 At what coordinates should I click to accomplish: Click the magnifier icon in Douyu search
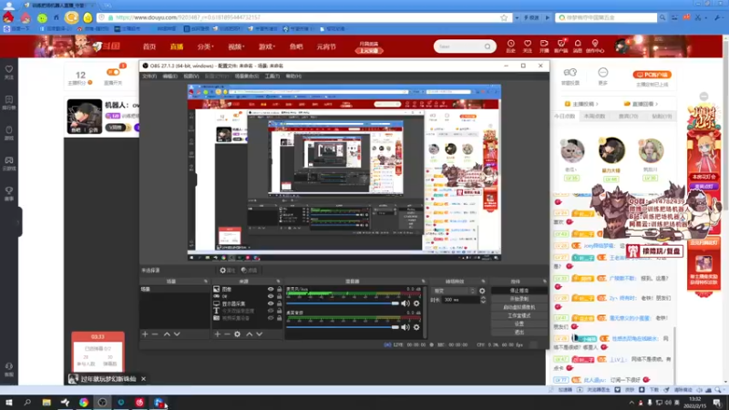point(488,46)
